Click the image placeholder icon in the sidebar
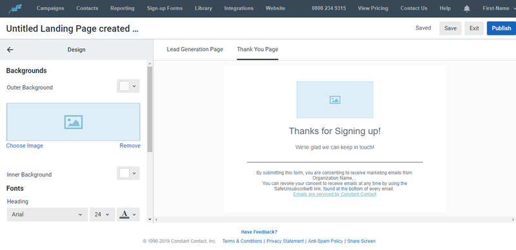 tap(74, 122)
